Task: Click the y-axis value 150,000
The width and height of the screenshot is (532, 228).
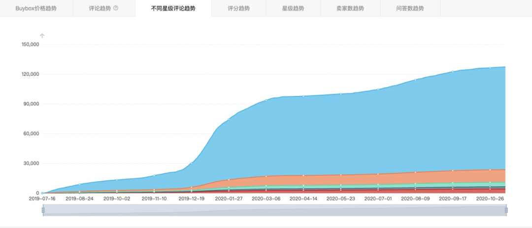Action: pyautogui.click(x=30, y=44)
